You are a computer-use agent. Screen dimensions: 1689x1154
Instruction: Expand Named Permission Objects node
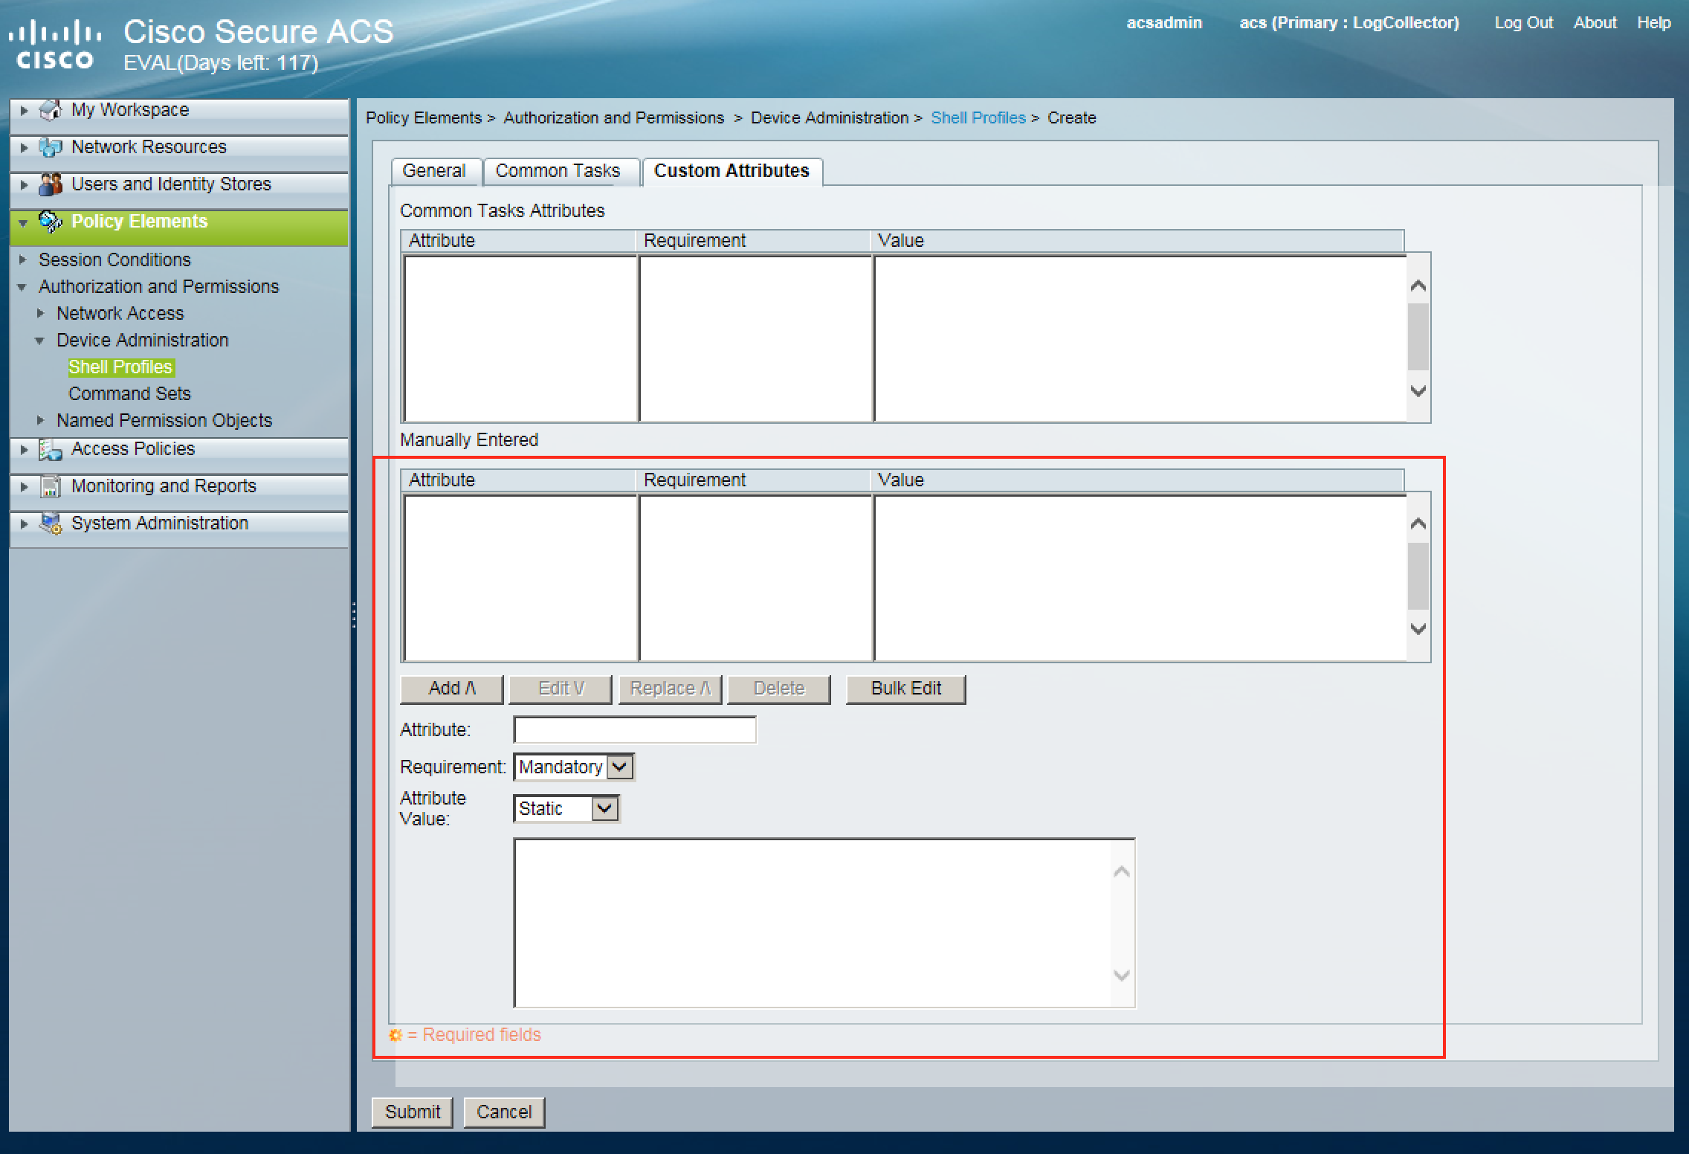click(x=41, y=420)
